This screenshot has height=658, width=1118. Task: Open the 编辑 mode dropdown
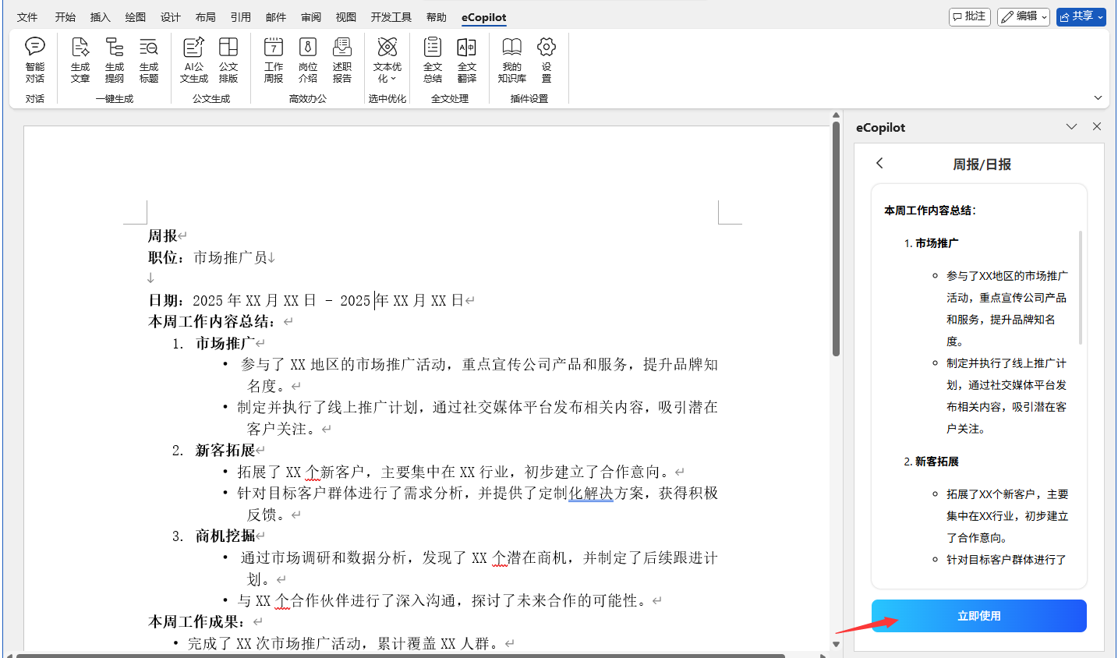1024,16
